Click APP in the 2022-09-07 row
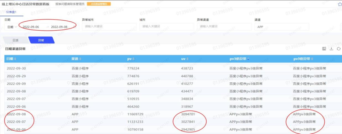Viewport: 342px width, 134px height. 75,122
